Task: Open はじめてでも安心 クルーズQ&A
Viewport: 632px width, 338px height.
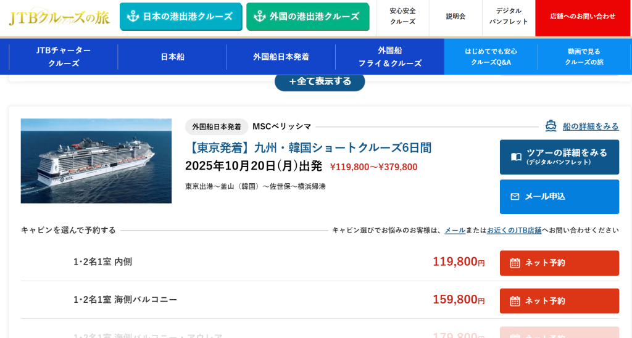Action: pos(491,57)
